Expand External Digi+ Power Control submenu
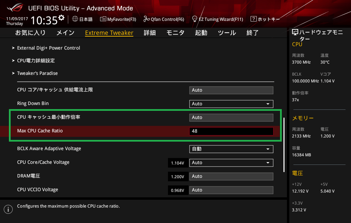 [x=49, y=48]
